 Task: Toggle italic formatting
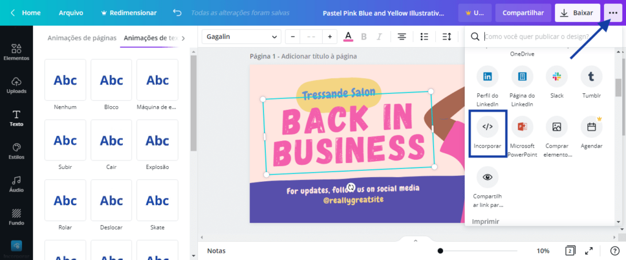[x=379, y=37]
